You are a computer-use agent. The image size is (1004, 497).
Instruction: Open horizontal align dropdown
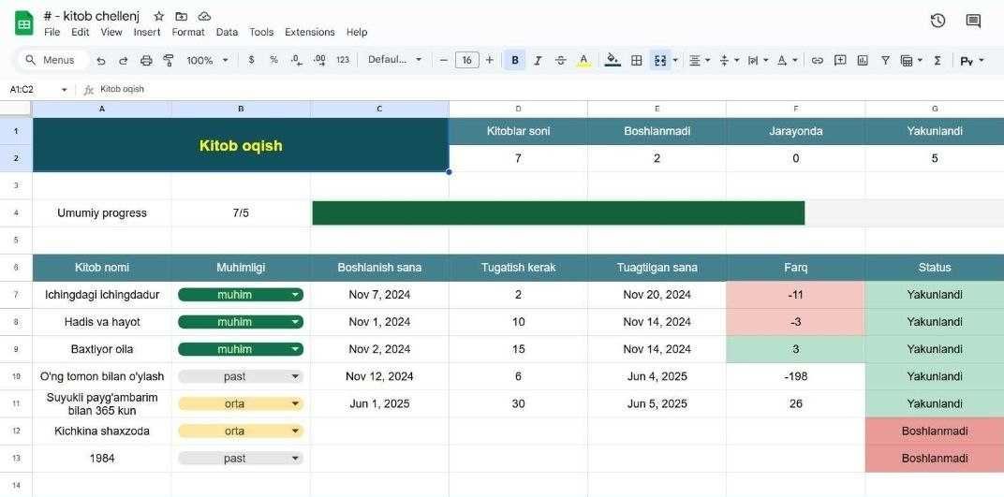[x=700, y=60]
